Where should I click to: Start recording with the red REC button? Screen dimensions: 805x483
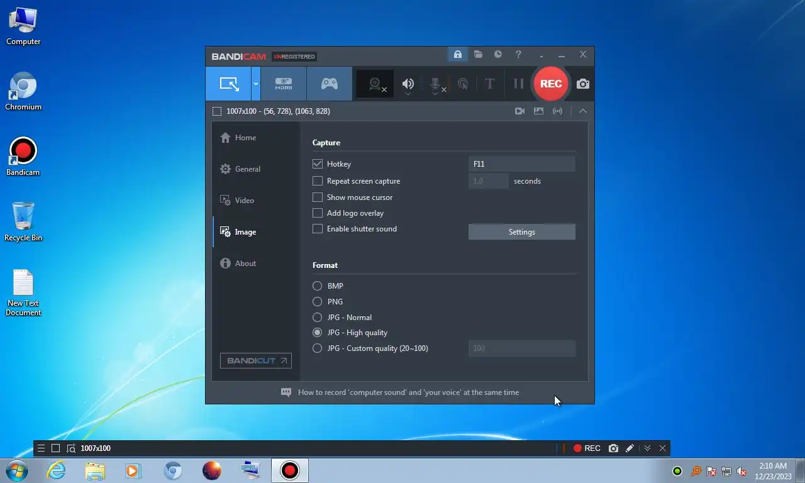tap(551, 84)
